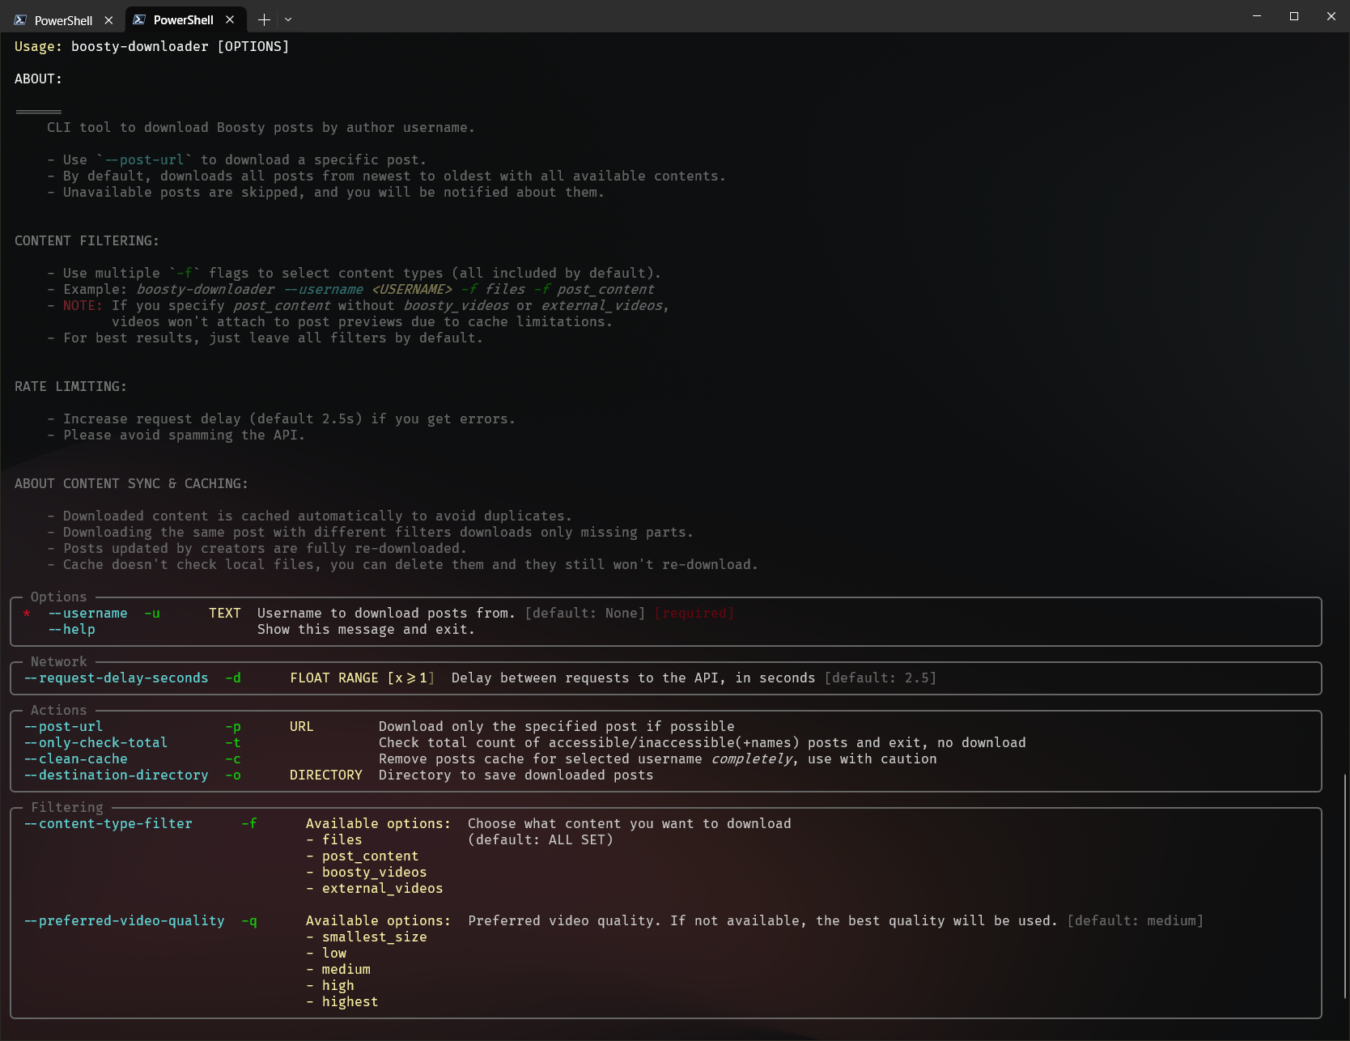Select the boosty_videos filter option

(x=374, y=872)
